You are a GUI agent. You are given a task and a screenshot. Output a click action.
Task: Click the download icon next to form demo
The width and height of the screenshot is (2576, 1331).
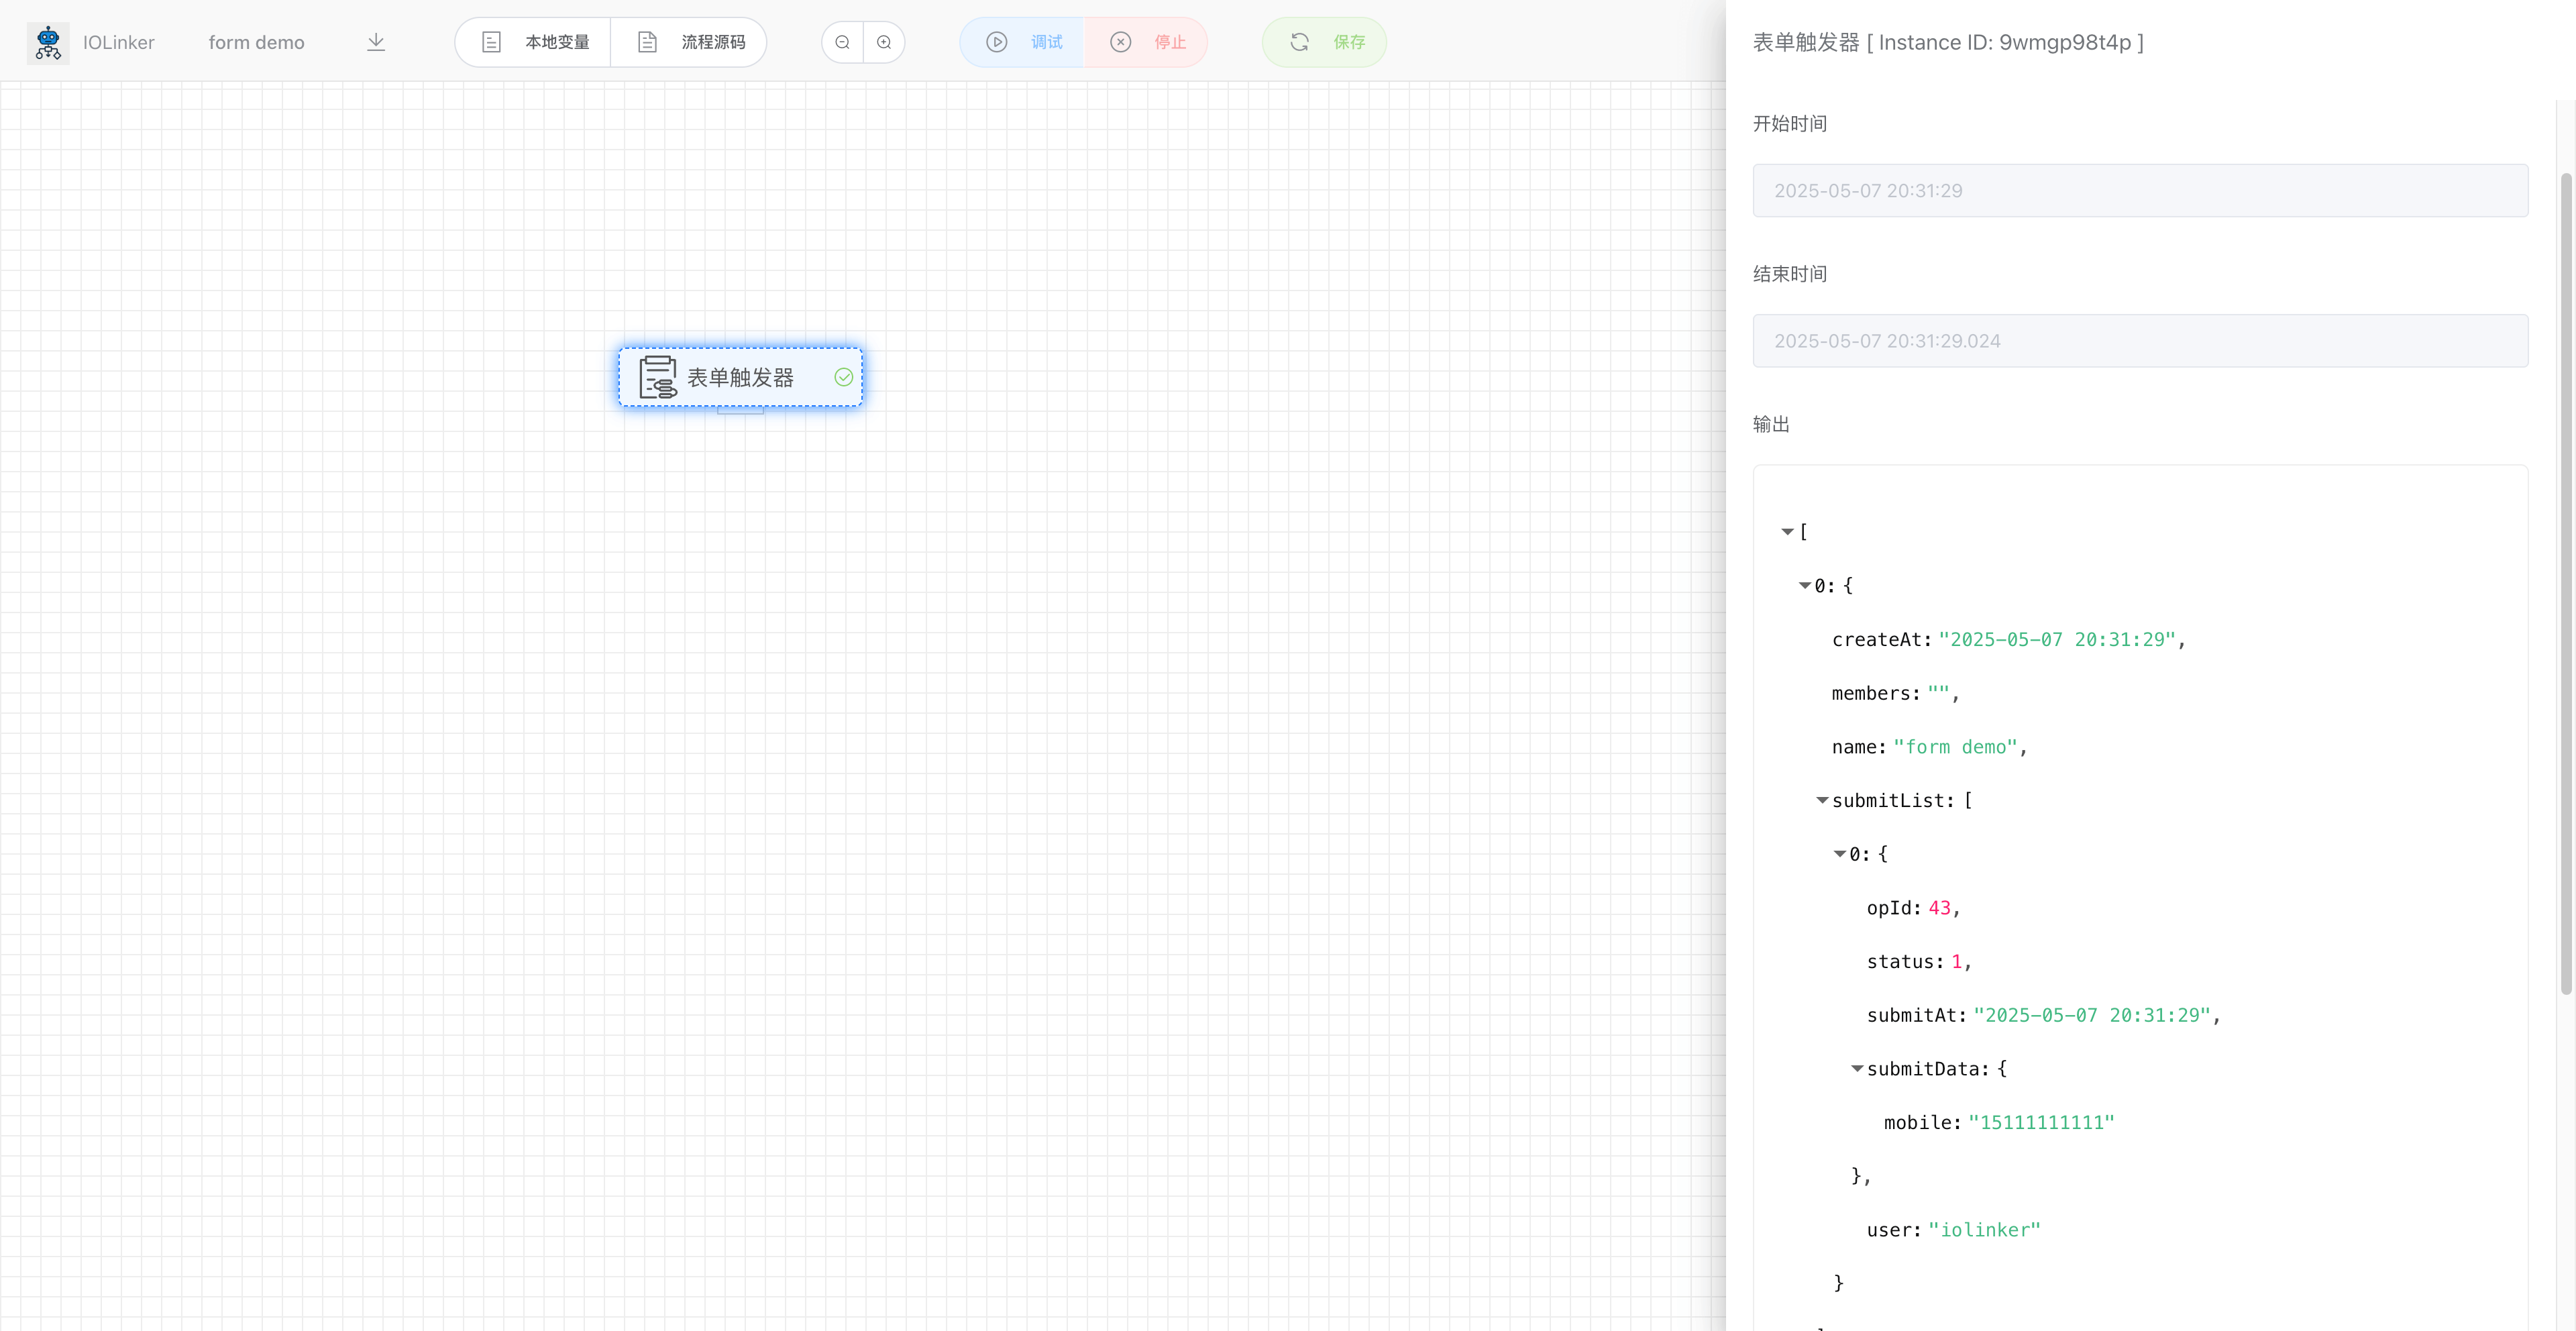pos(375,42)
